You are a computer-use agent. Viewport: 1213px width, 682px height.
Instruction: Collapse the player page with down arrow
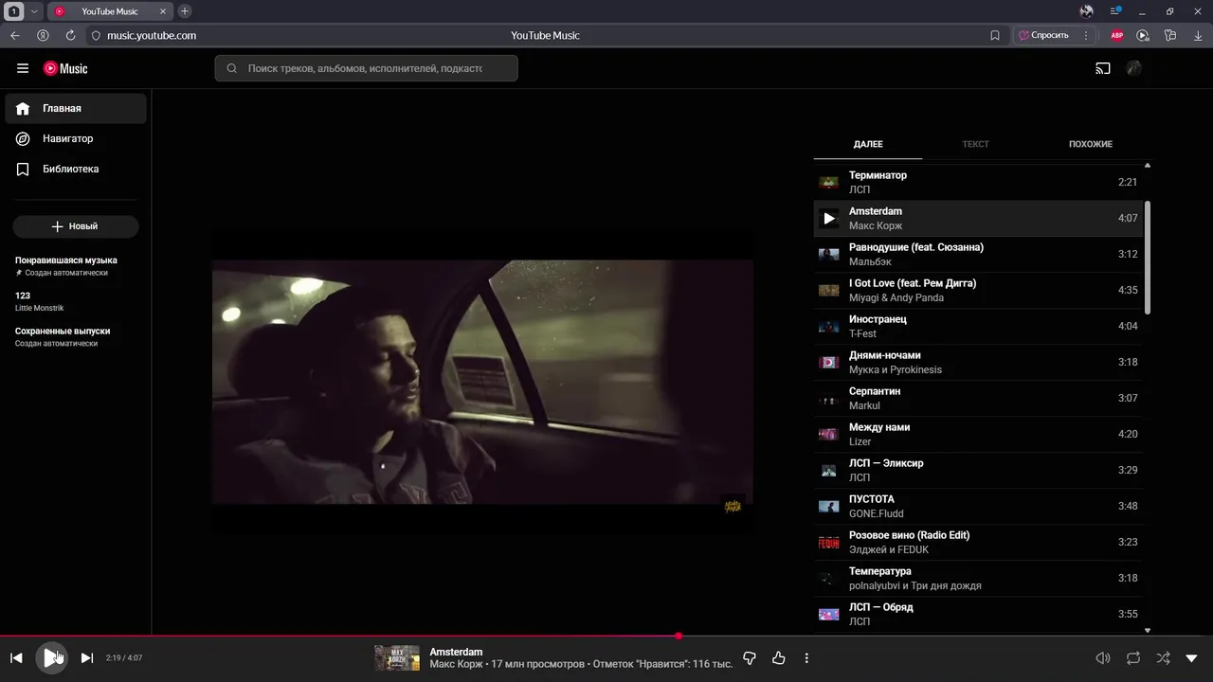tap(1191, 657)
